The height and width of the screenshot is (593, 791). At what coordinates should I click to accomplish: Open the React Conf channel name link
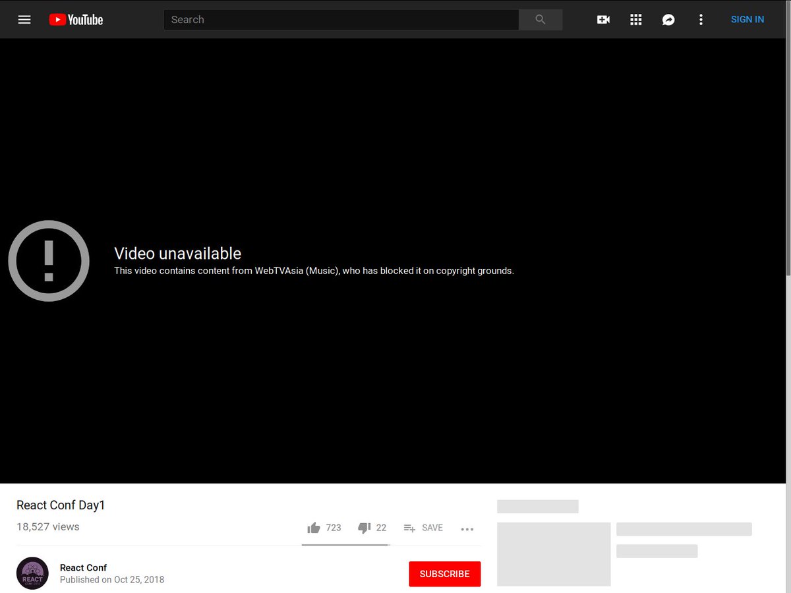tap(83, 568)
